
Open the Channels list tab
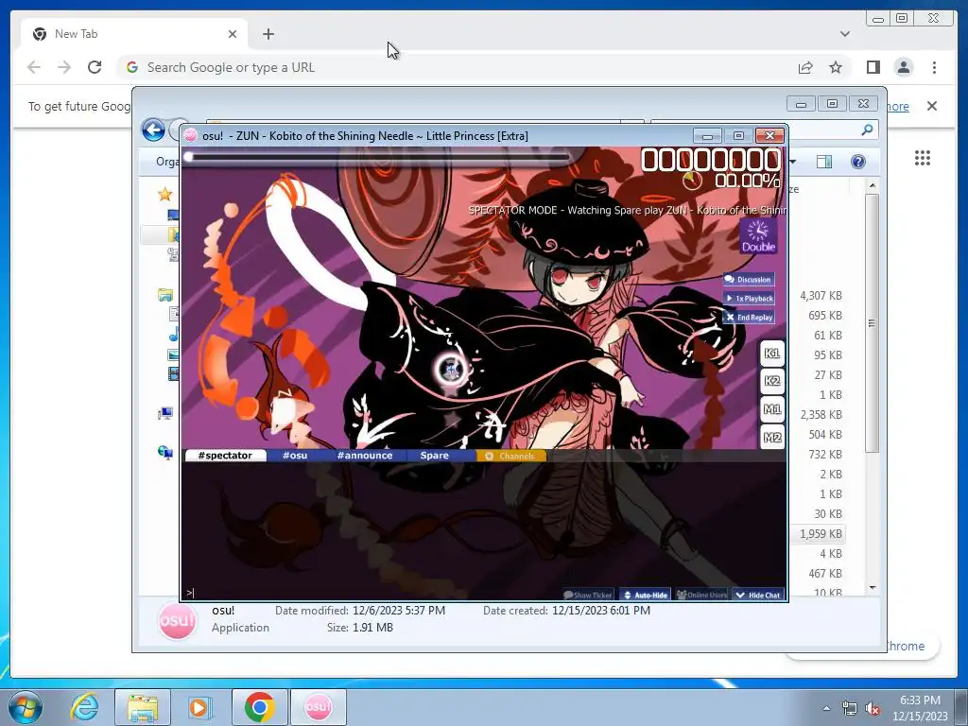pyautogui.click(x=510, y=457)
